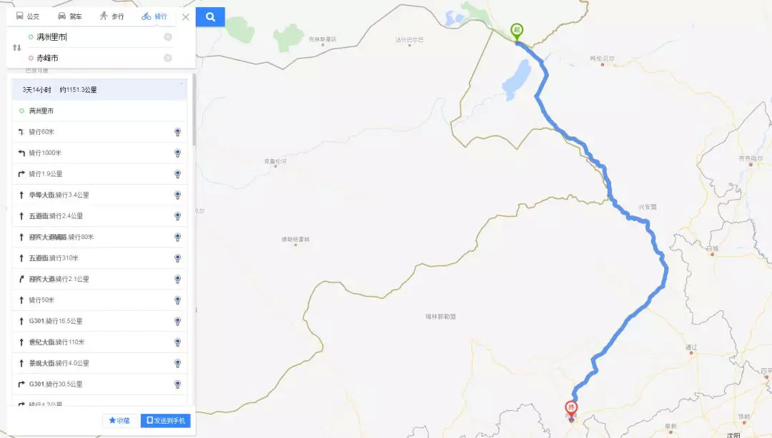Select the 骑行 cycling tab

[154, 16]
